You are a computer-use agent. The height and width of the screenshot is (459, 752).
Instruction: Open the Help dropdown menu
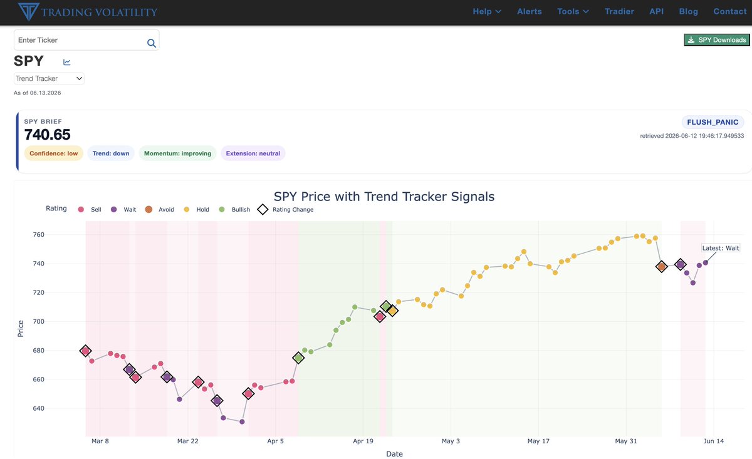487,11
